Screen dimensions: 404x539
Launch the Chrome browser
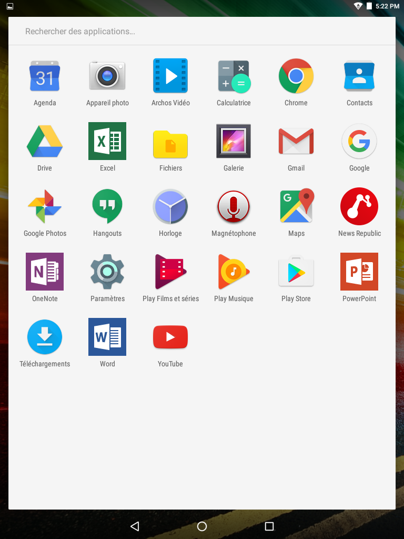(x=296, y=76)
